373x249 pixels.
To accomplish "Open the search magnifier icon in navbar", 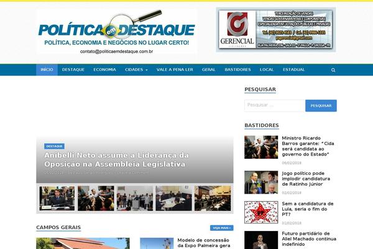I will pyautogui.click(x=333, y=70).
